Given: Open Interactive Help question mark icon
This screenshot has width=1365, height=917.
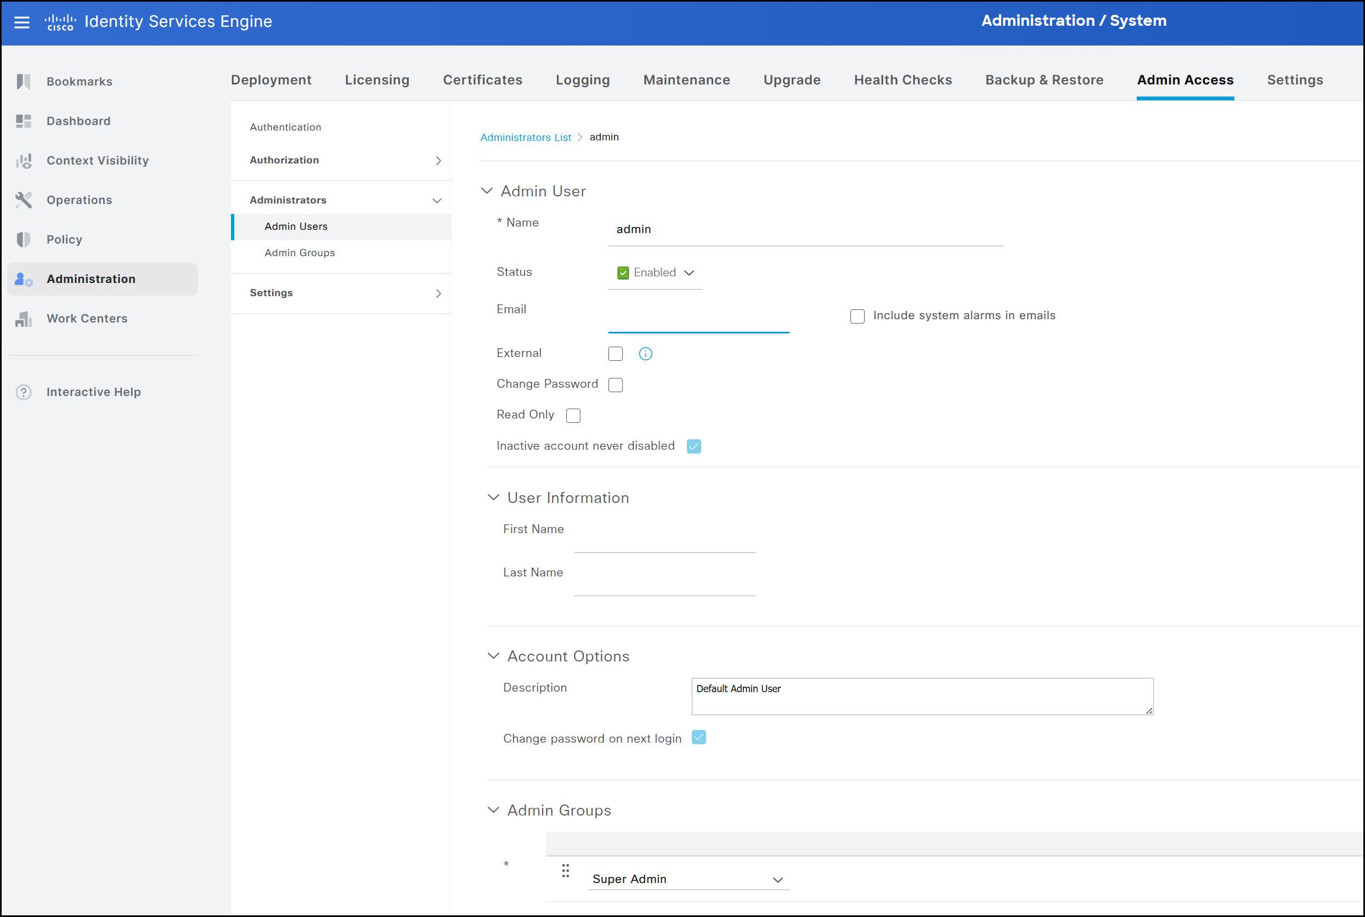Looking at the screenshot, I should (24, 392).
